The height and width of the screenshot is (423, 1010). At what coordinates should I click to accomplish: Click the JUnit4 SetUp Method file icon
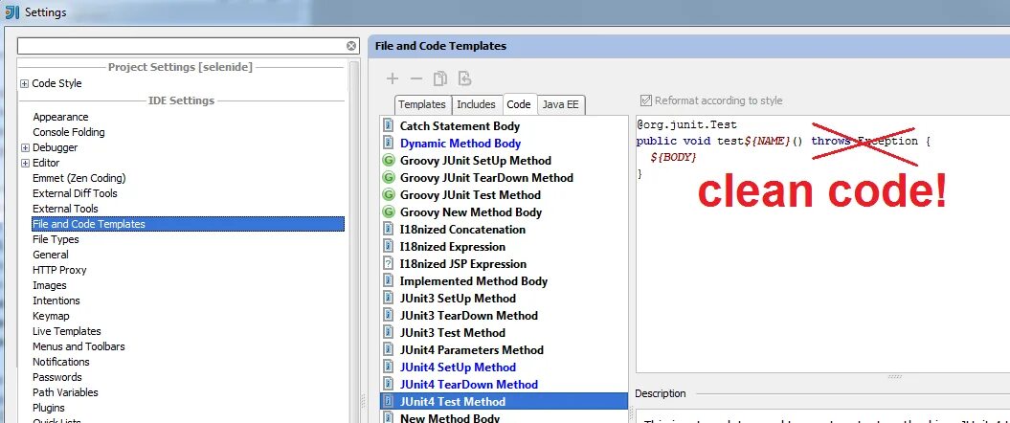point(388,367)
